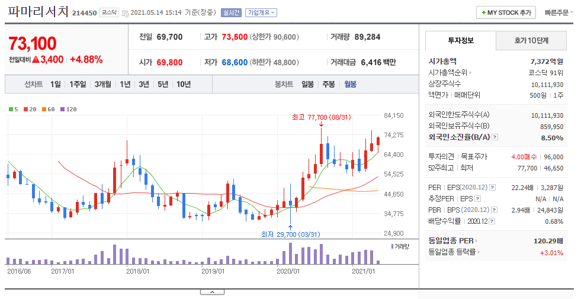The image size is (578, 299).
Task: Click the 시가 value 69,800
Action: point(169,62)
